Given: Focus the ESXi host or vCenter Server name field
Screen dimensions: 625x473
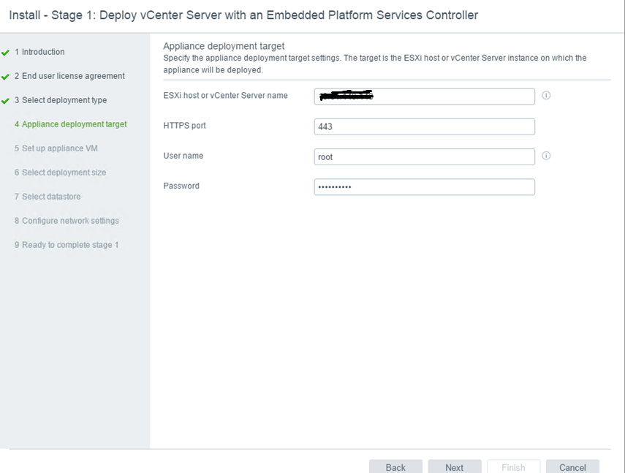Looking at the screenshot, I should point(424,97).
